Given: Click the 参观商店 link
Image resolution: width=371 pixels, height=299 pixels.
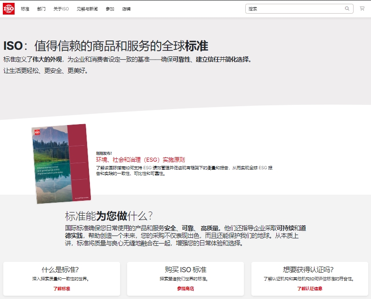Looking at the screenshot, I should coord(185,288).
